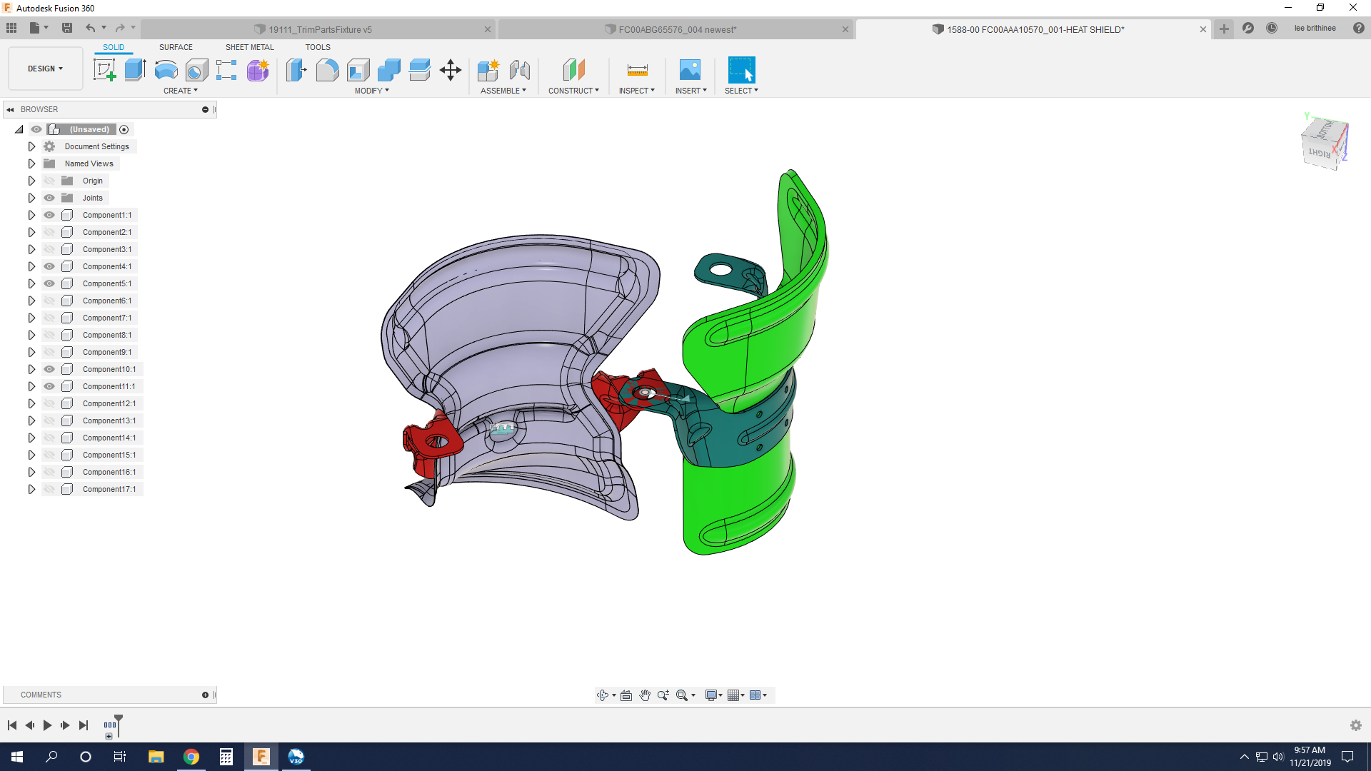Hide Component10:1 in the browser
The image size is (1371, 771).
[49, 369]
